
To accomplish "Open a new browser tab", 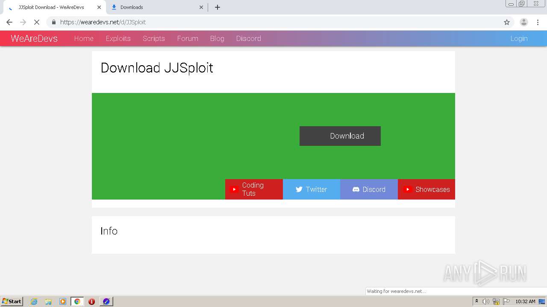I will click(218, 7).
